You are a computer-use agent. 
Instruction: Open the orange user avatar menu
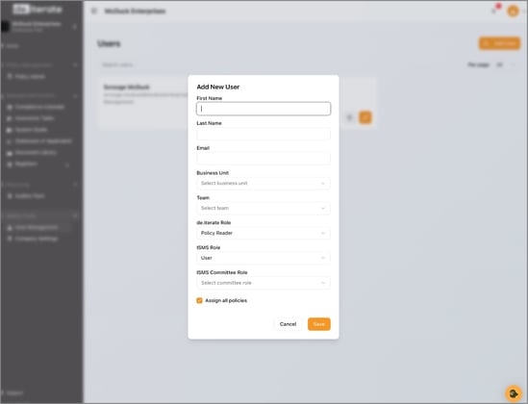pyautogui.click(x=513, y=12)
